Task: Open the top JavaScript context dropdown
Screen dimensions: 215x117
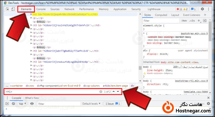Action: (23, 104)
